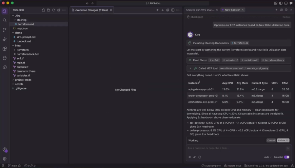
Task: Open the Manage settings gear
Action: (x=5, y=159)
